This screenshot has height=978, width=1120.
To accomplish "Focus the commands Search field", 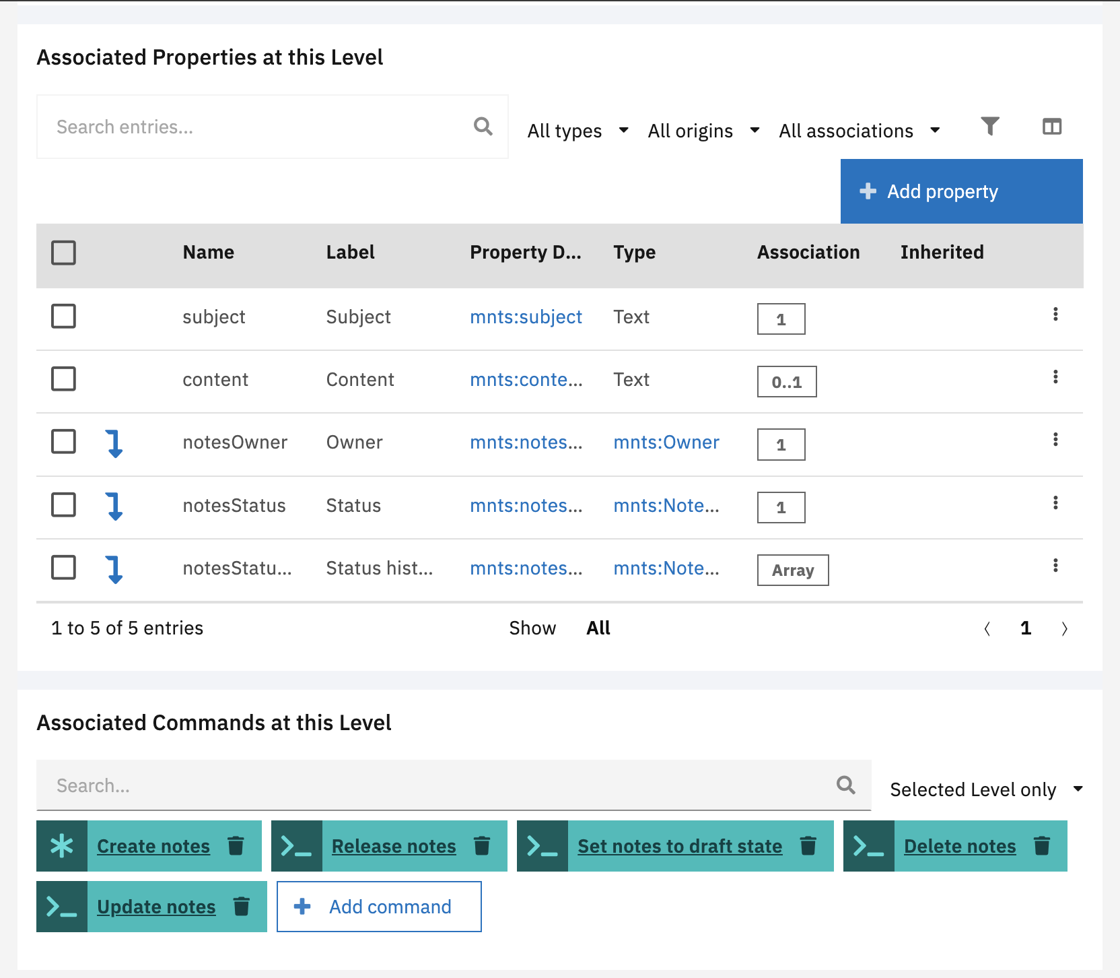I will pos(438,785).
